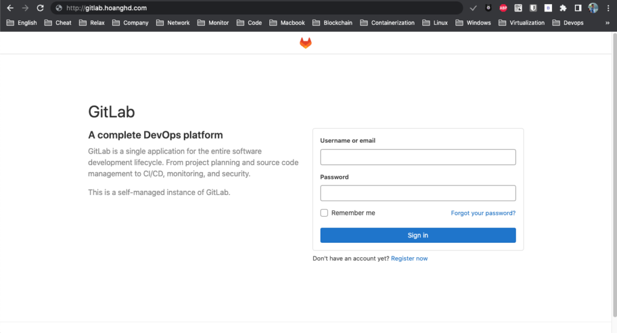Open the Code bookmarks folder
The image size is (617, 333).
click(x=249, y=23)
